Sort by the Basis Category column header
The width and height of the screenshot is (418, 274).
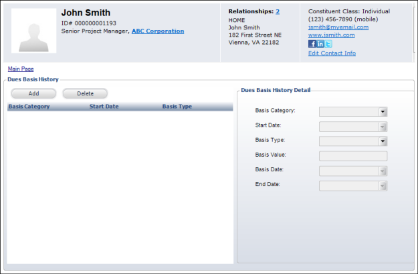(29, 107)
